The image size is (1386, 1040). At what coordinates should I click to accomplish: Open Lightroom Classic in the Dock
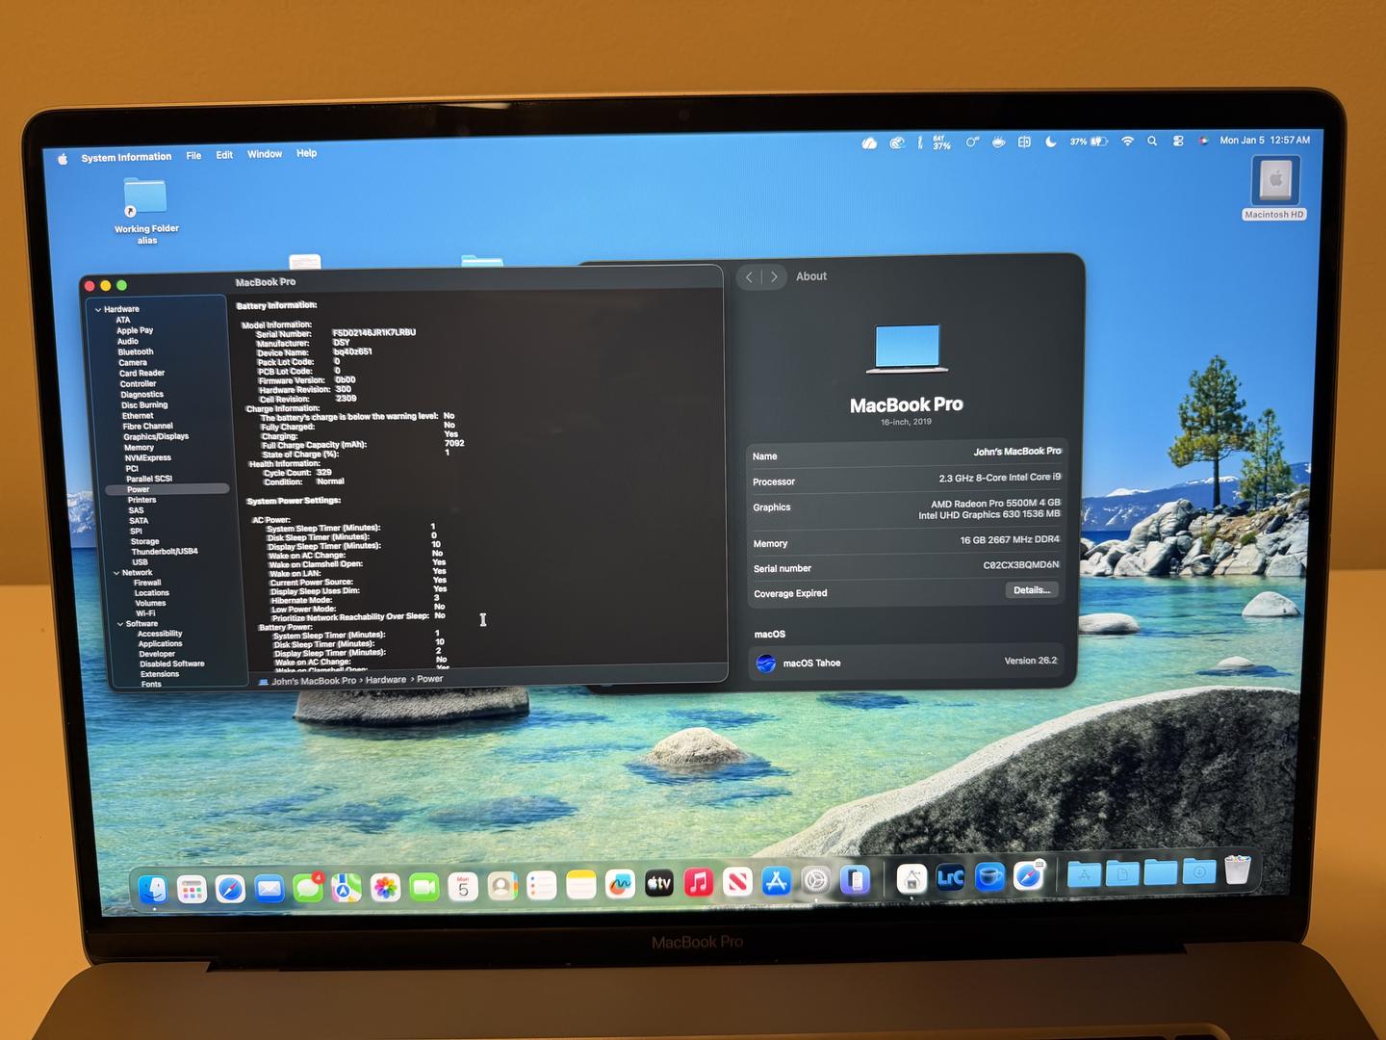950,877
